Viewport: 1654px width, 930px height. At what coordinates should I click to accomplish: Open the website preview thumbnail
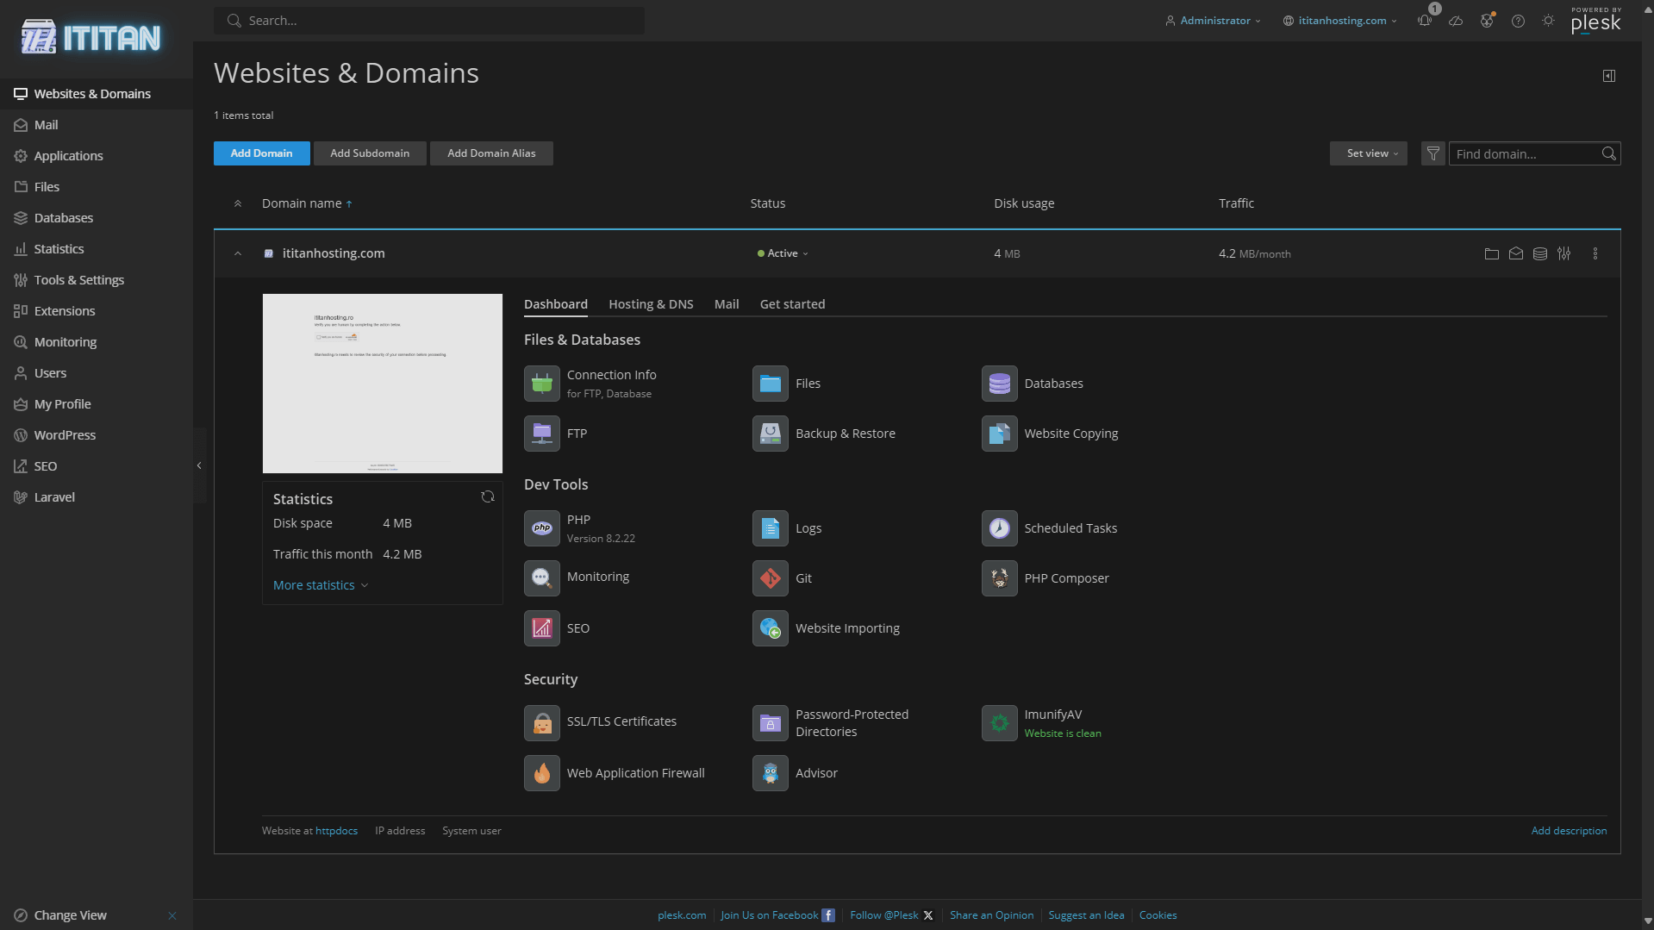point(383,384)
